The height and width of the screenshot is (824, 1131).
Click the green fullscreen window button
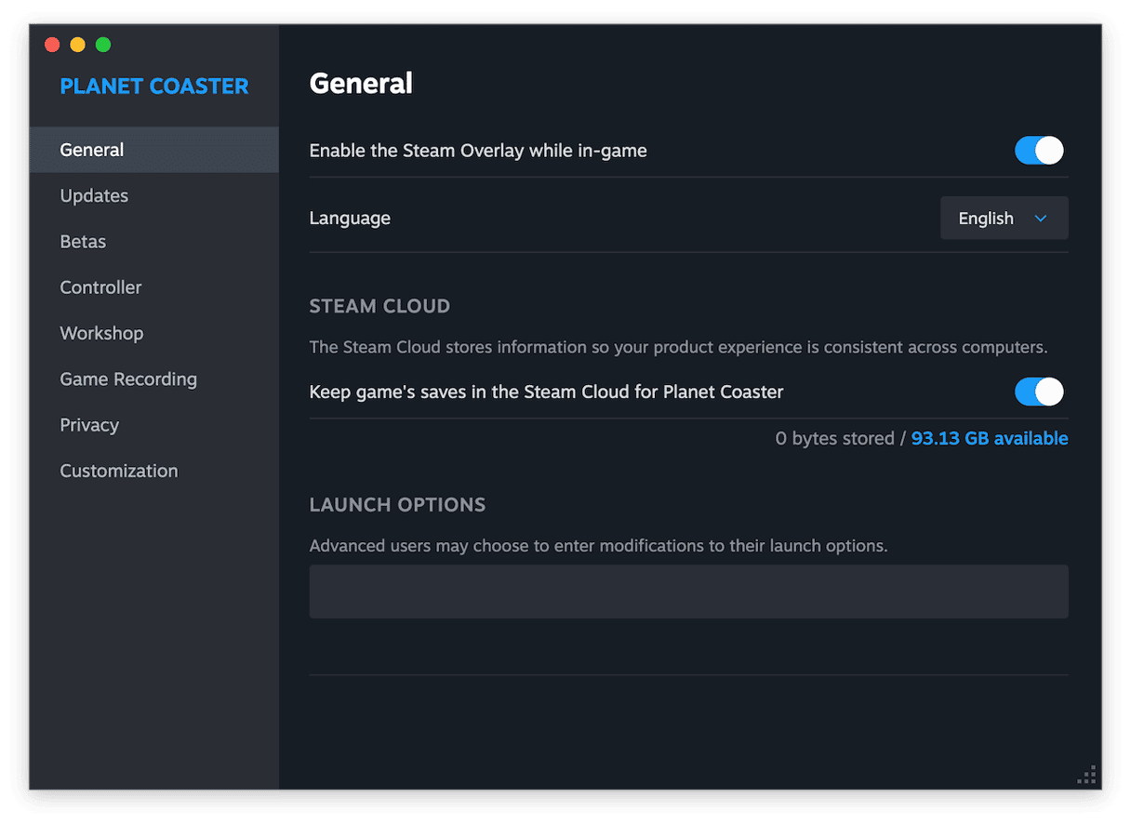point(103,45)
